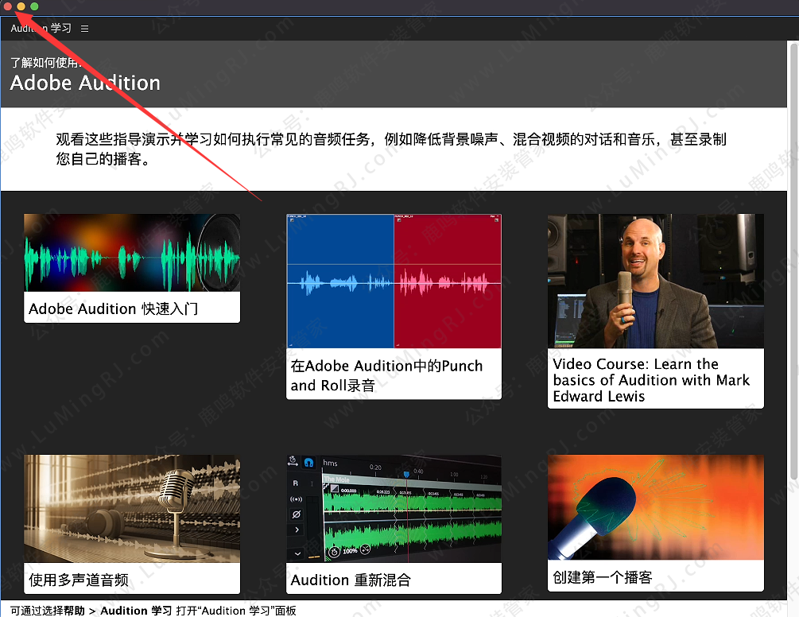Click the 在Adobe Audition中的Punch and Roll录音 title
Image resolution: width=799 pixels, height=617 pixels.
pos(386,375)
